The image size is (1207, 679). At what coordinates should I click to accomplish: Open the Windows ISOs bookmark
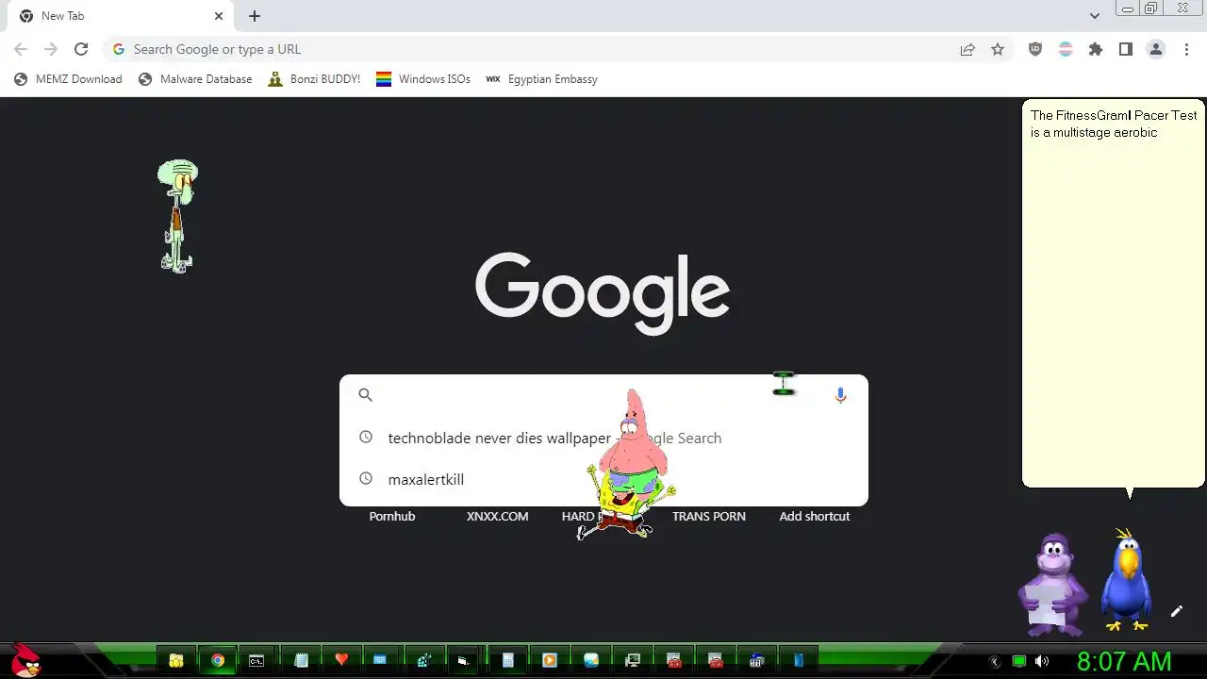(423, 79)
